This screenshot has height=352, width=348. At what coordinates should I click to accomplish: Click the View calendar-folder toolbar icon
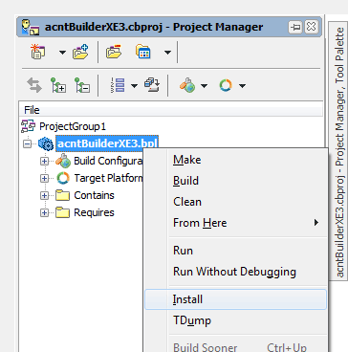[143, 52]
